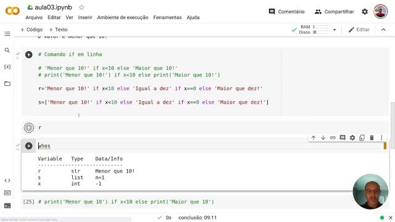Run the 'Comando if em linha' cell
This screenshot has width=395, height=222.
point(29,55)
